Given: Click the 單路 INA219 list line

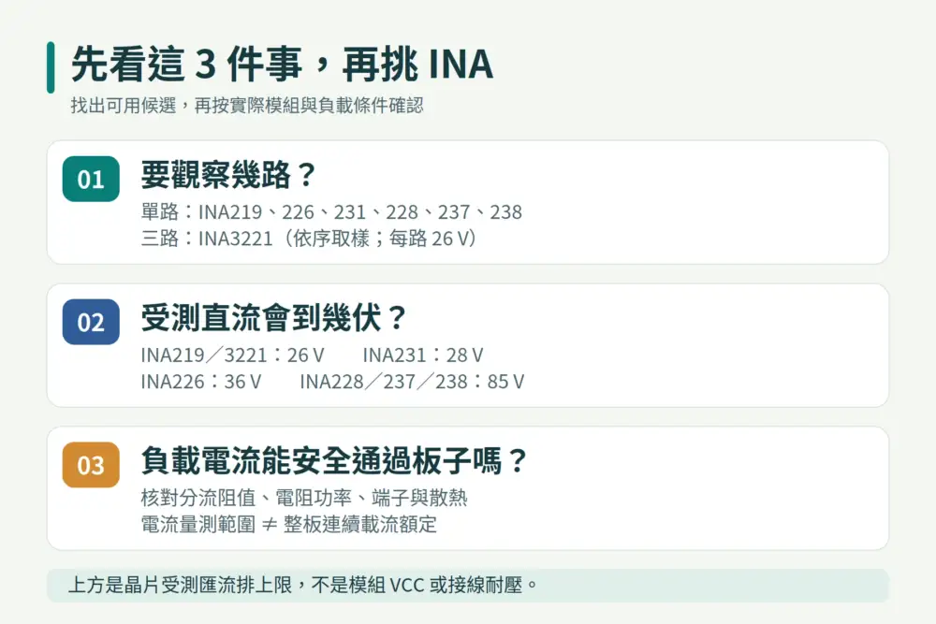Looking at the screenshot, I should click(331, 211).
